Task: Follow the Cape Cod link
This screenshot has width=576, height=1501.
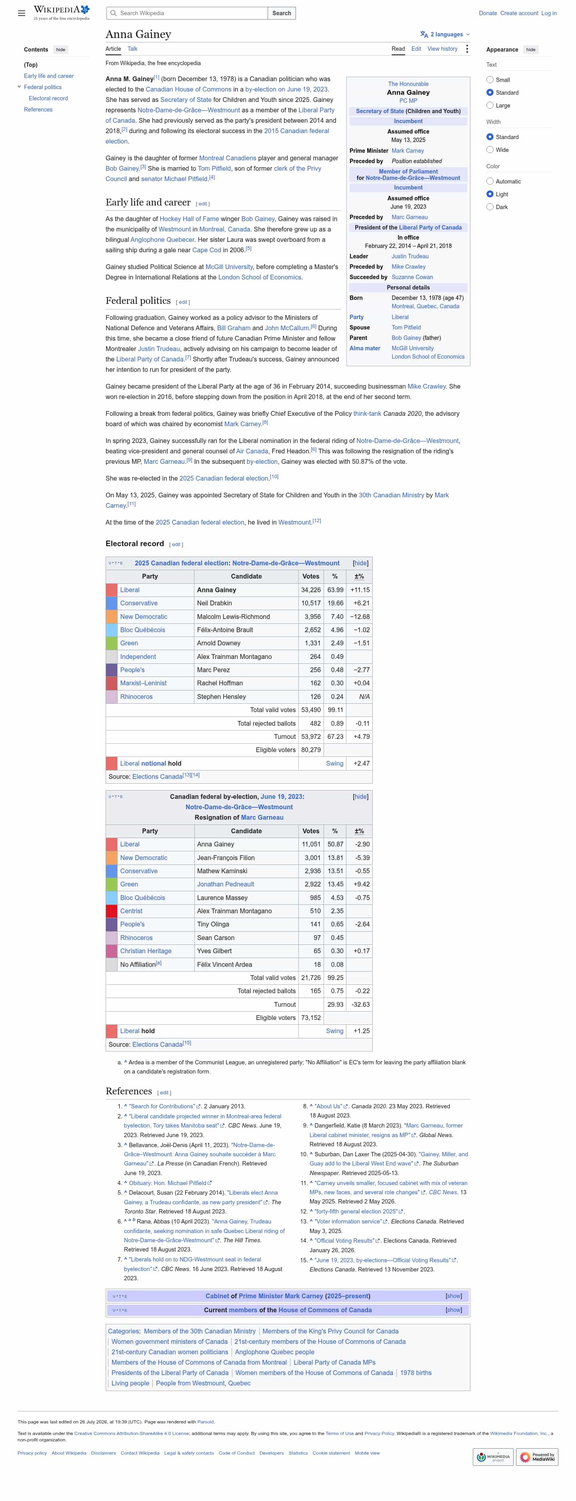Action: click(x=206, y=250)
